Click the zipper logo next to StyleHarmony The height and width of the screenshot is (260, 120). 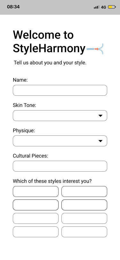click(95, 49)
